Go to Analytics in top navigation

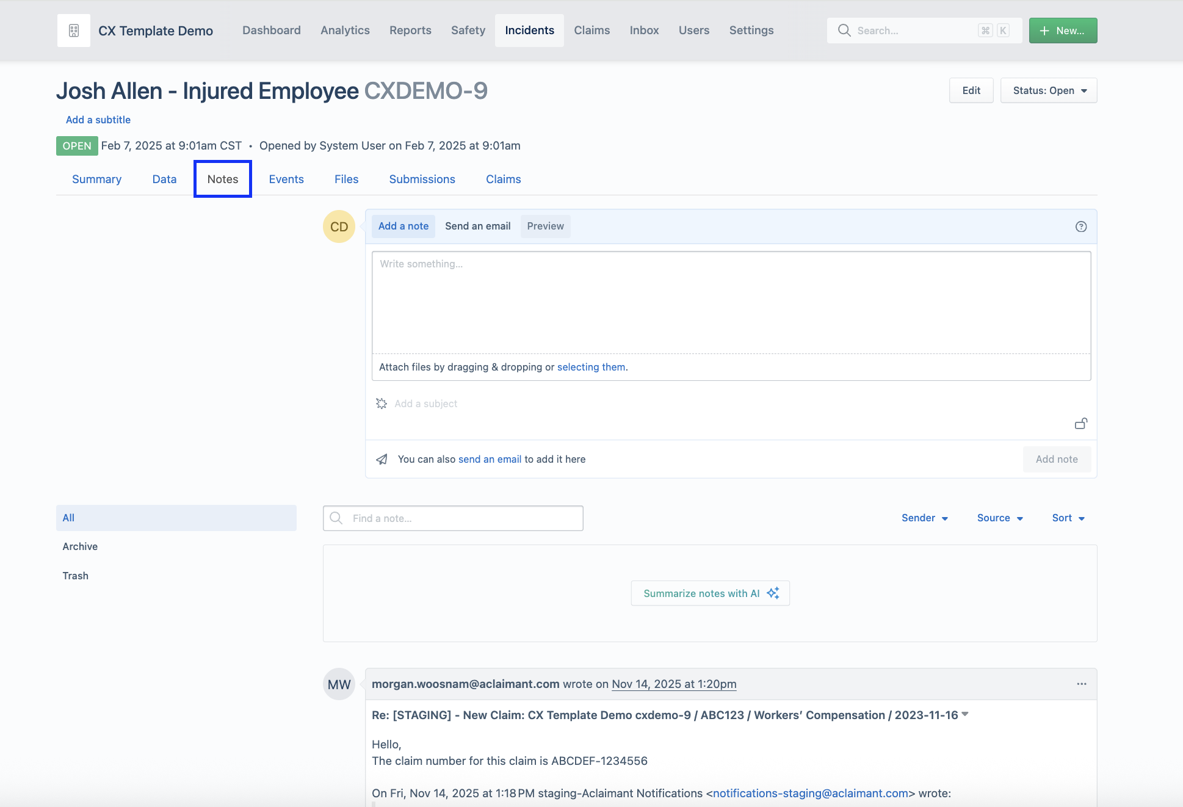[x=345, y=31]
